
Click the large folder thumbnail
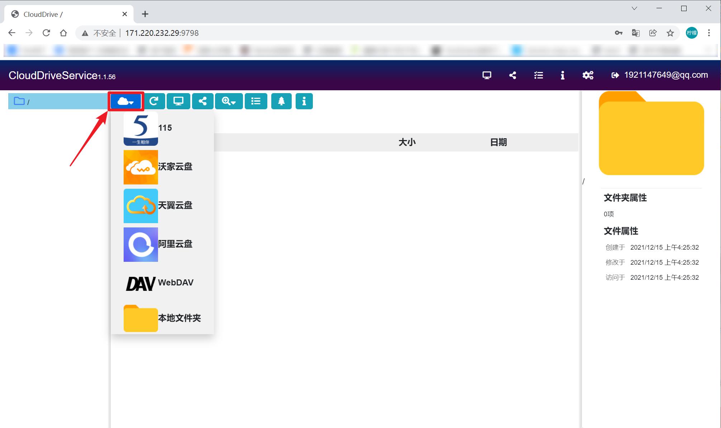click(651, 133)
